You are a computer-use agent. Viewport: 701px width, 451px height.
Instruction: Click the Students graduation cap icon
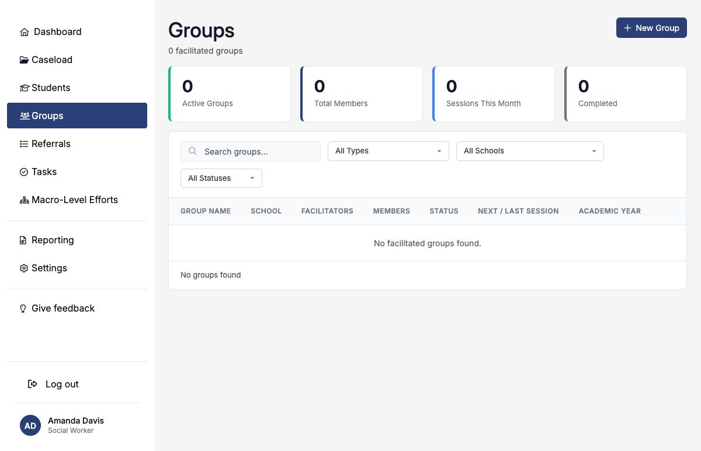click(x=24, y=88)
